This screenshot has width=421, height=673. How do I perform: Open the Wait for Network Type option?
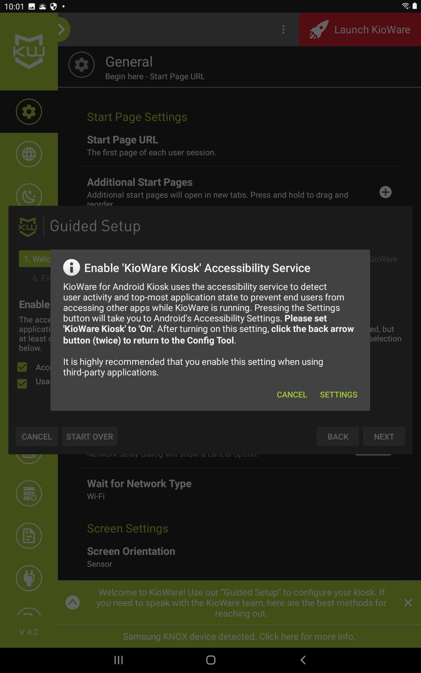(x=239, y=489)
